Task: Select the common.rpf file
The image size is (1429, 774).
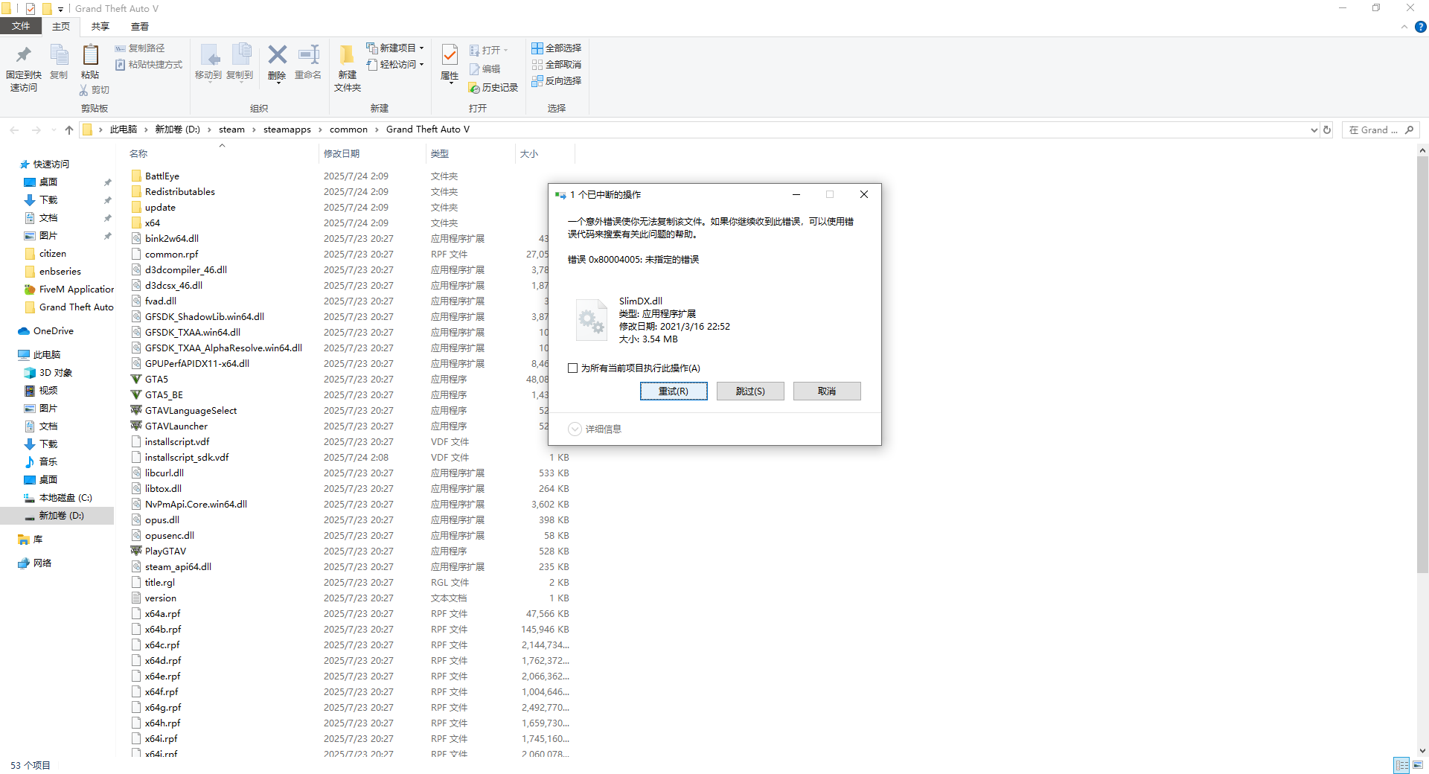Action: pos(171,255)
